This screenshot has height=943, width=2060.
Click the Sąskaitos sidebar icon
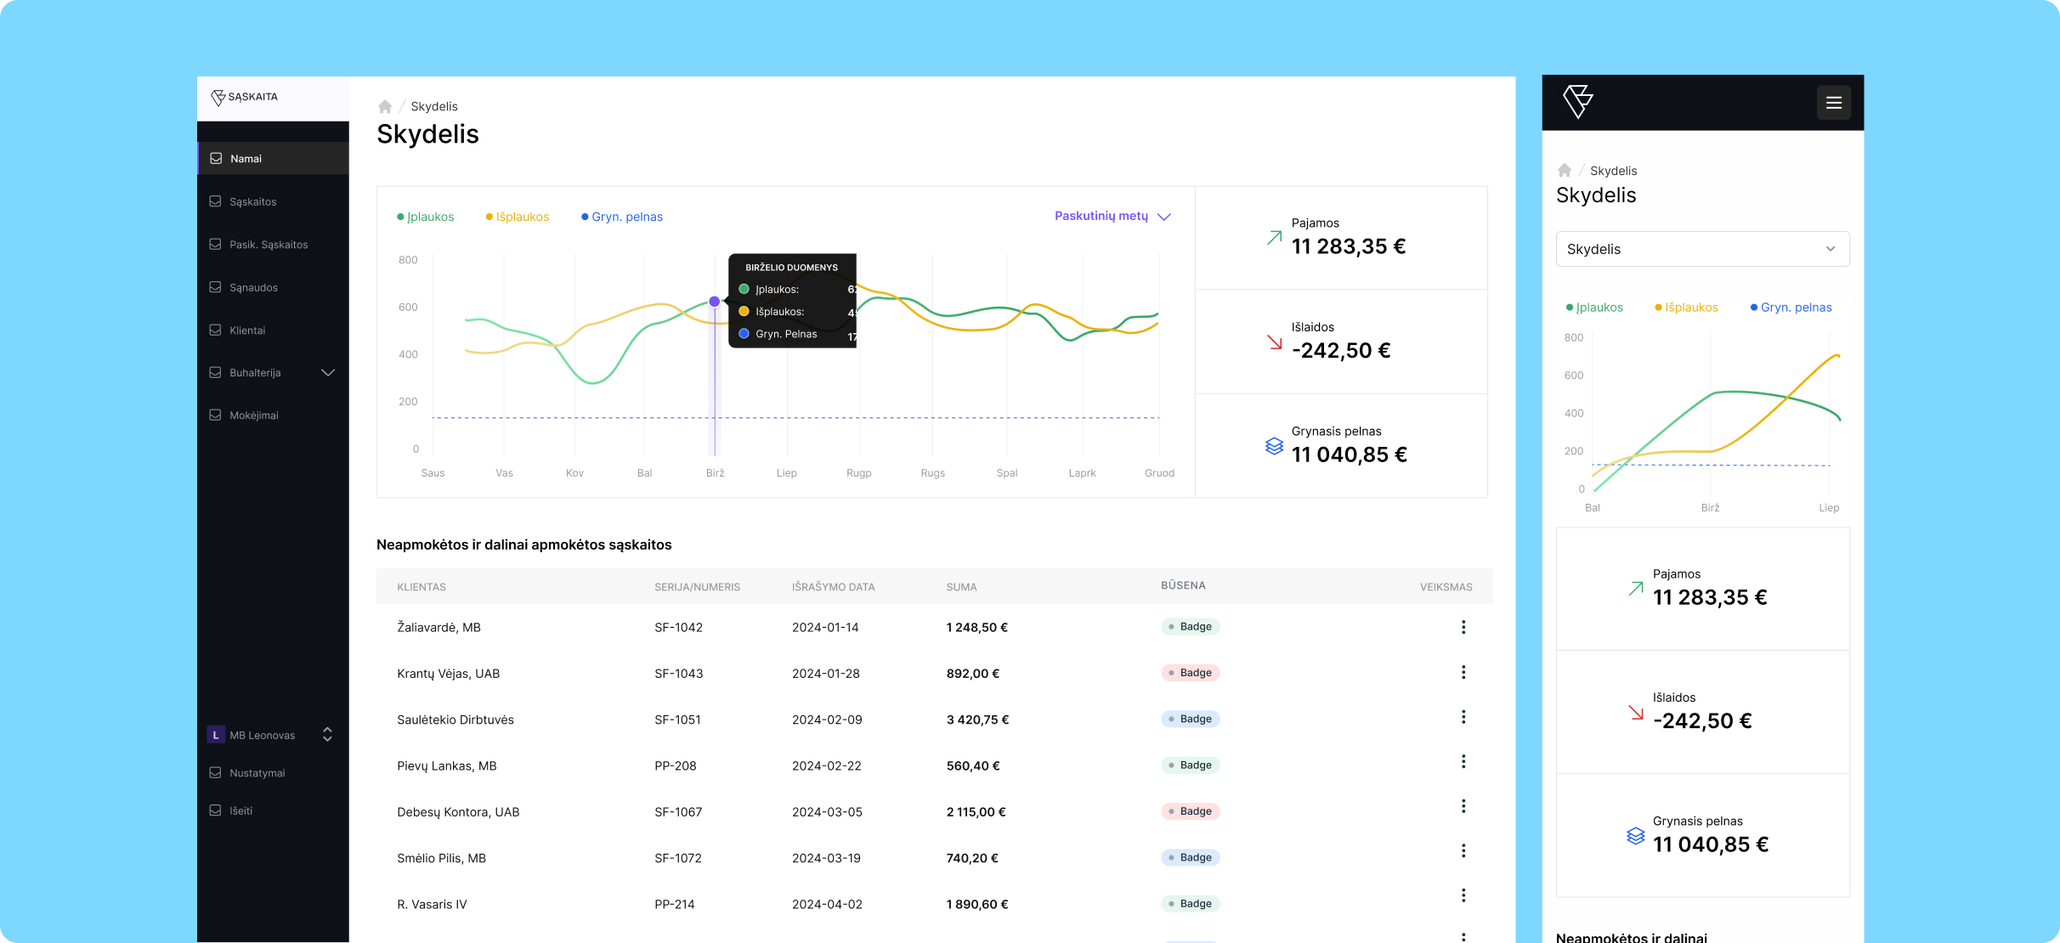pyautogui.click(x=216, y=201)
